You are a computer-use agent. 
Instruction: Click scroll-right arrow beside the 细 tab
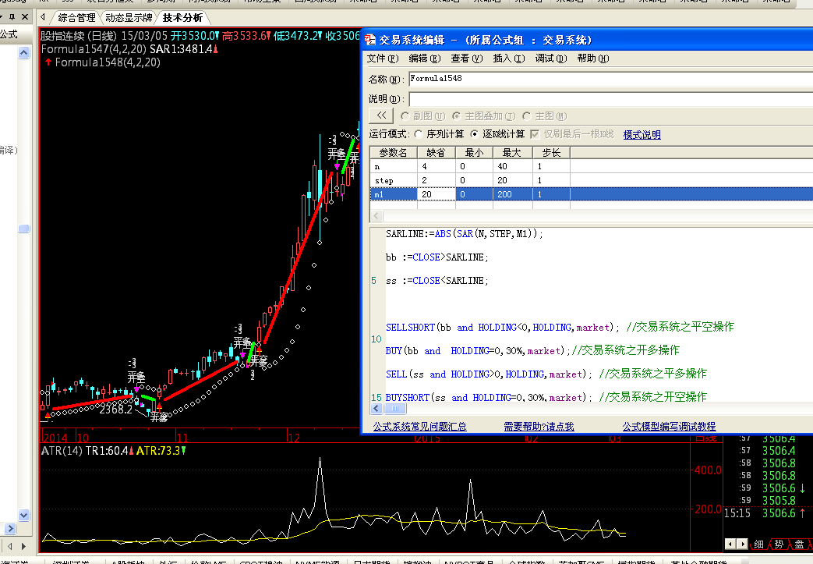coord(742,544)
